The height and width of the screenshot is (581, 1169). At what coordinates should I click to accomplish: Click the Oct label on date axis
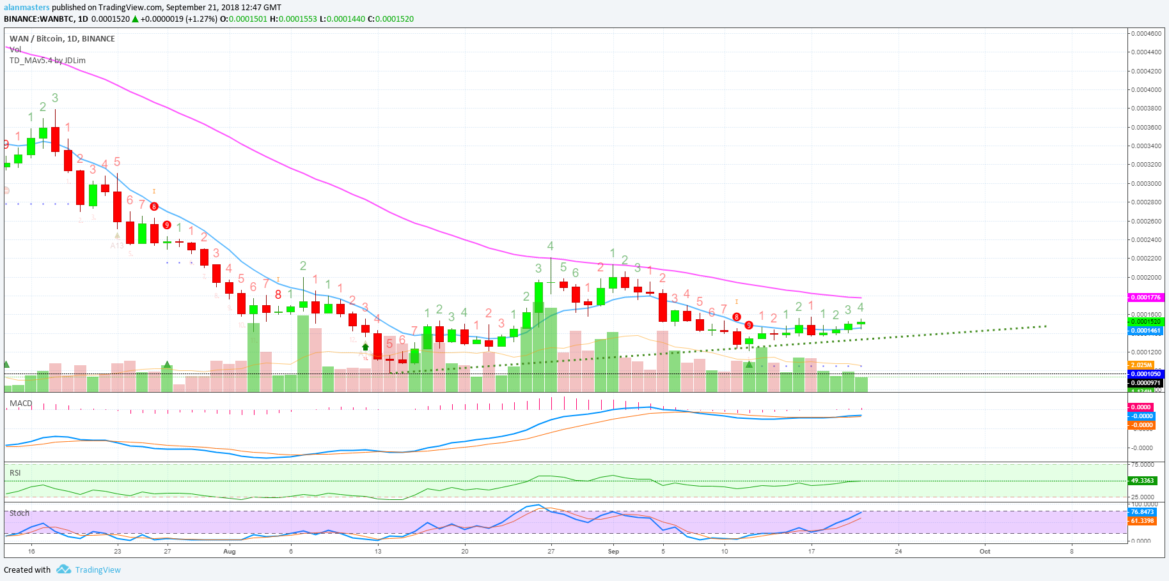coord(985,551)
